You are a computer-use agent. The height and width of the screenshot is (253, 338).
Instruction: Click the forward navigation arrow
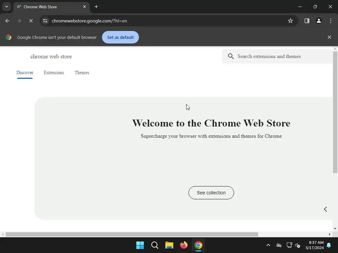point(19,21)
